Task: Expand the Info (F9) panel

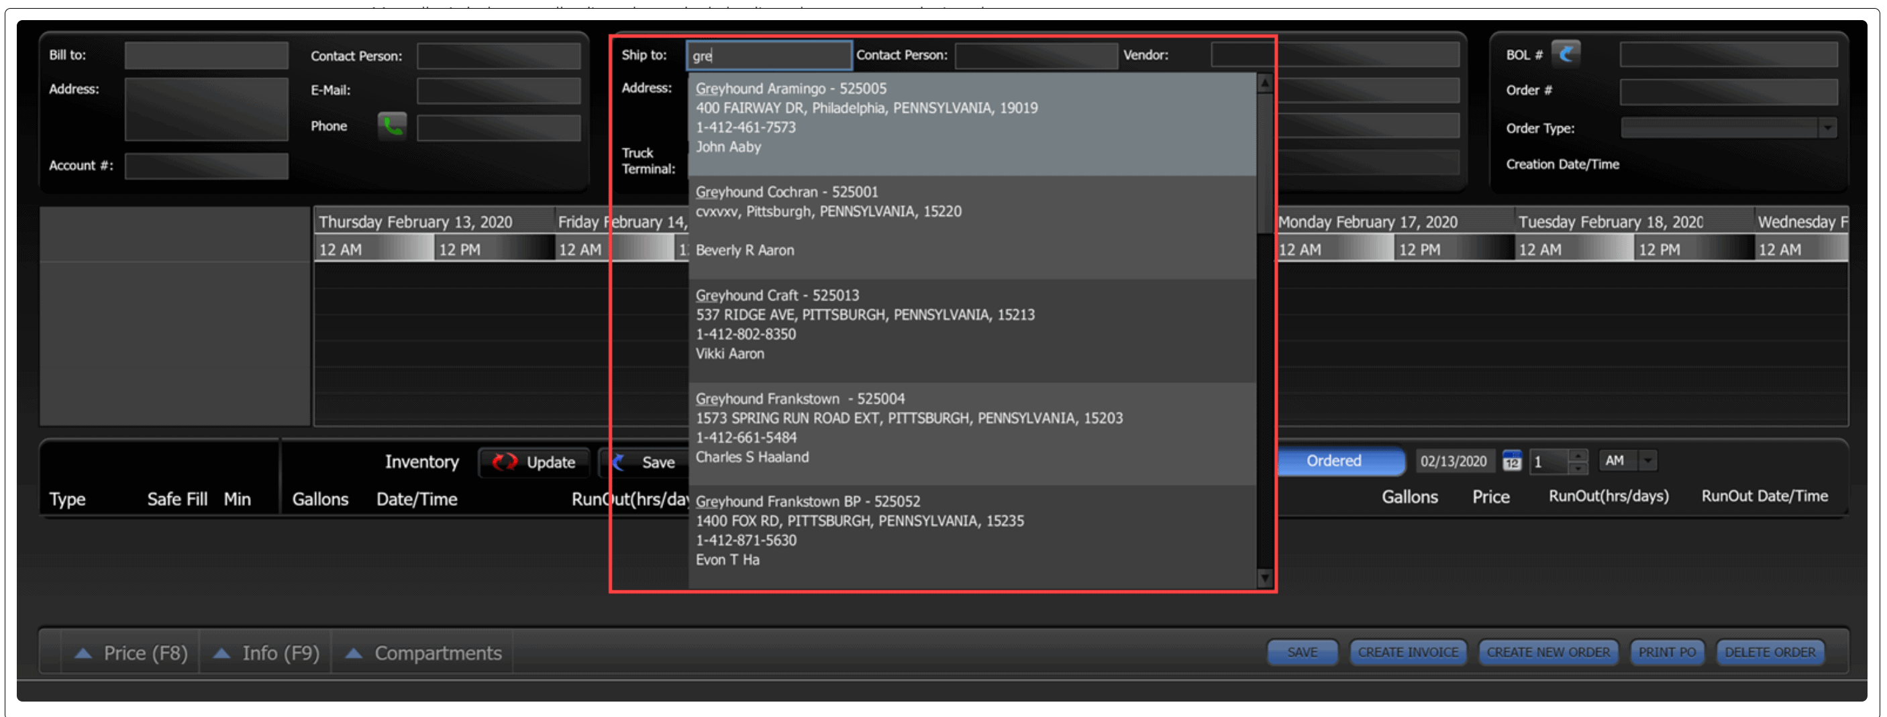Action: (266, 653)
